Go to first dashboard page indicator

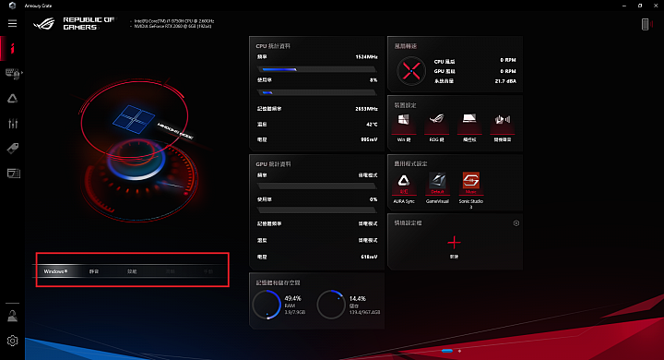click(x=446, y=351)
